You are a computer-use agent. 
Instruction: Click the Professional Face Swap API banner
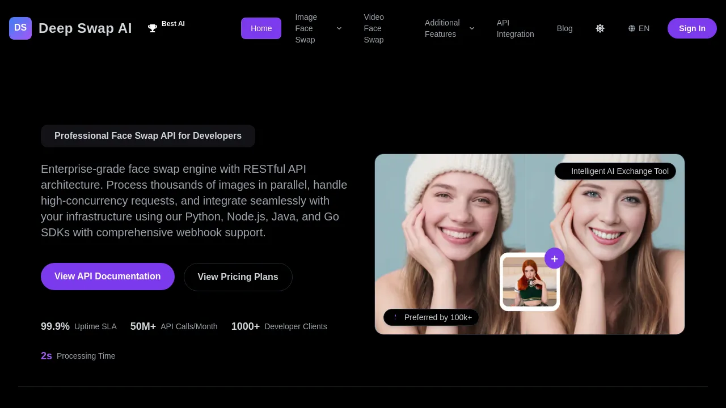pyautogui.click(x=147, y=136)
